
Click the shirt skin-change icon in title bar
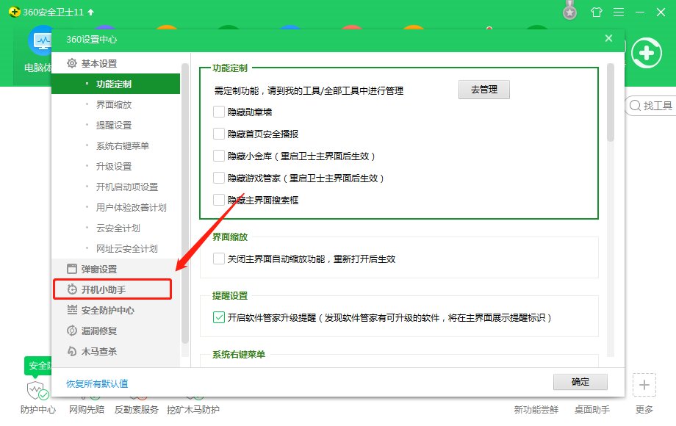(x=596, y=12)
